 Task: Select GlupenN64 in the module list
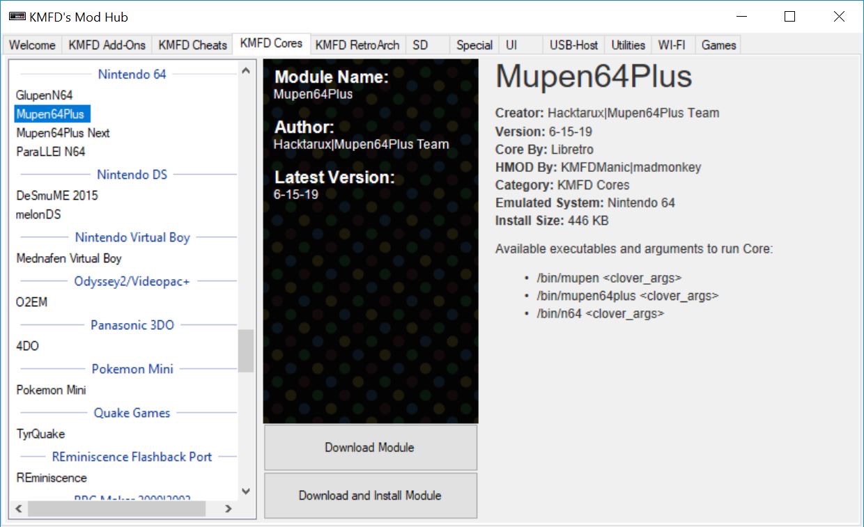coord(45,95)
